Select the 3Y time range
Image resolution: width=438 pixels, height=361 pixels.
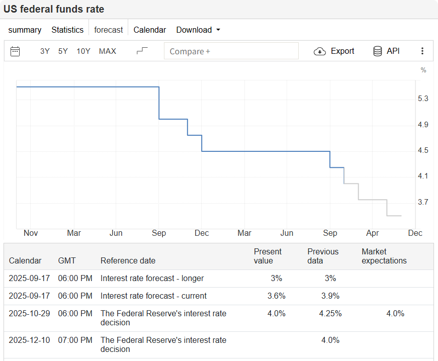click(44, 51)
